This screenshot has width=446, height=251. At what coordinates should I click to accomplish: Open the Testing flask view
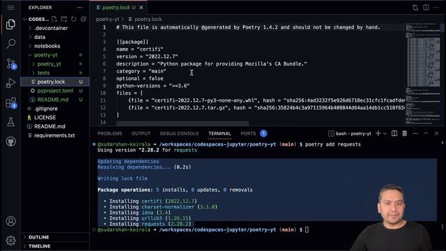[x=11, y=122]
